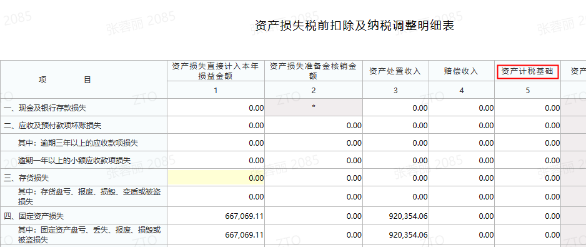Click column 5 cell of 三、存货损失
Screen dimensions: 586x247
[528, 178]
